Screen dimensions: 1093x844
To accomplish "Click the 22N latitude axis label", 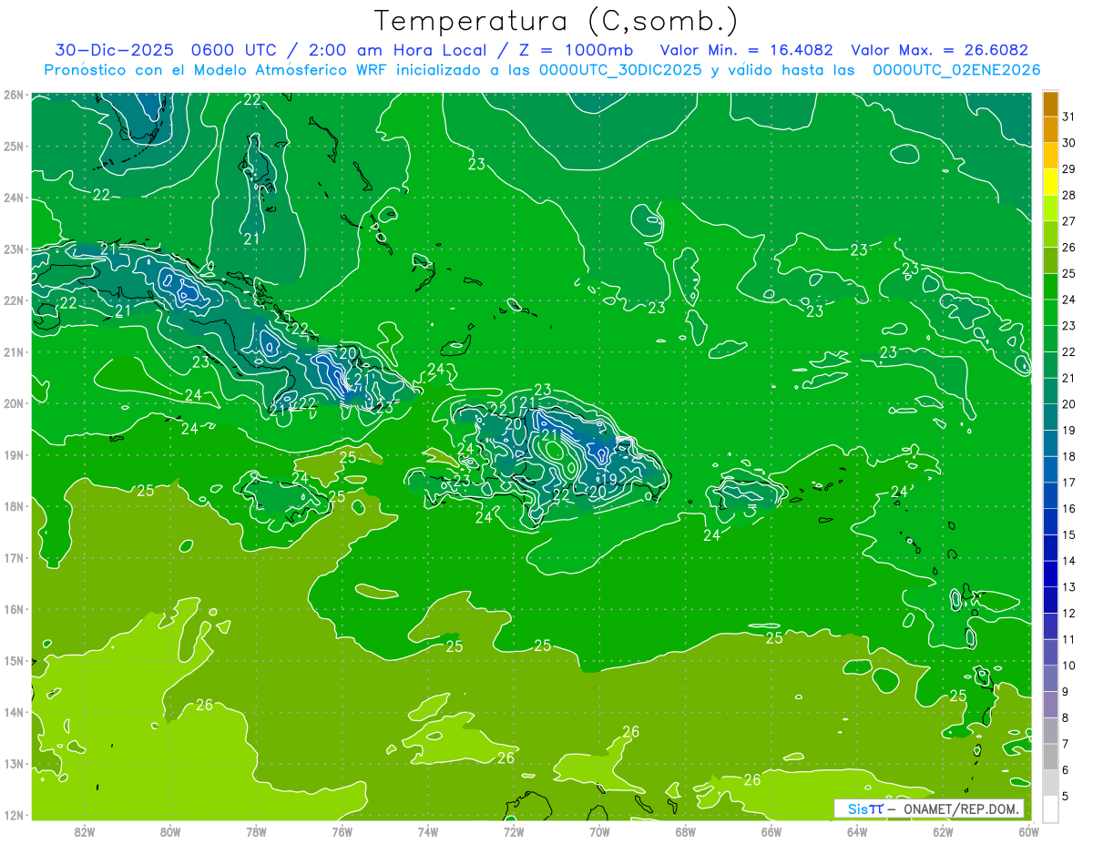I will click(x=13, y=300).
